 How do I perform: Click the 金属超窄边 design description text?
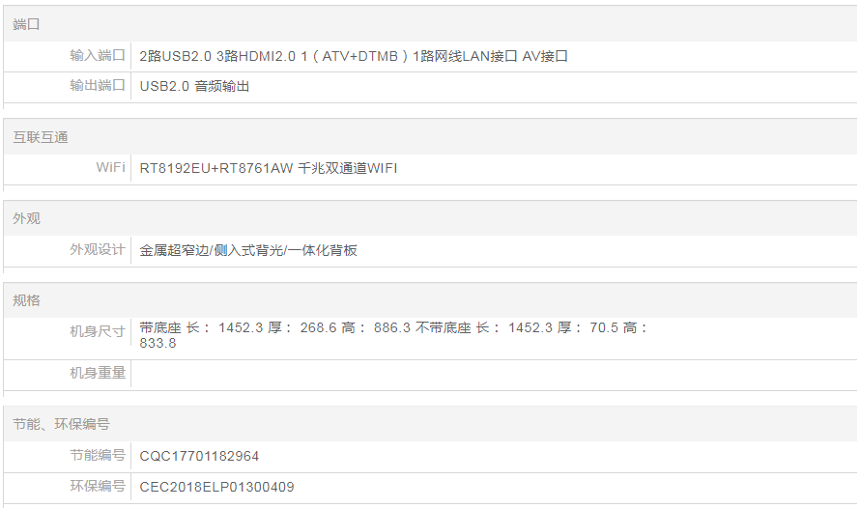(248, 251)
